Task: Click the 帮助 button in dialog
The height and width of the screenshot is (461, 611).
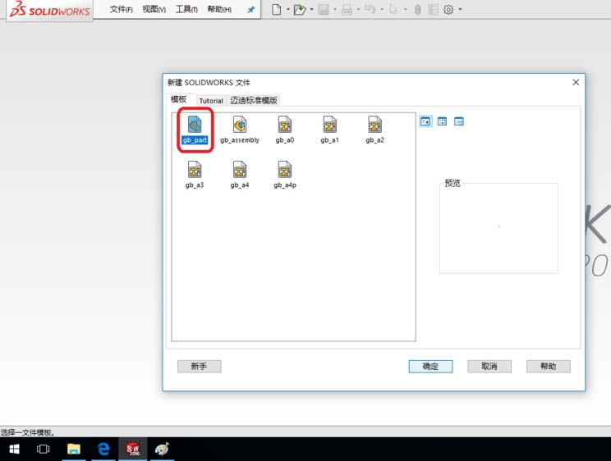Action: click(549, 367)
